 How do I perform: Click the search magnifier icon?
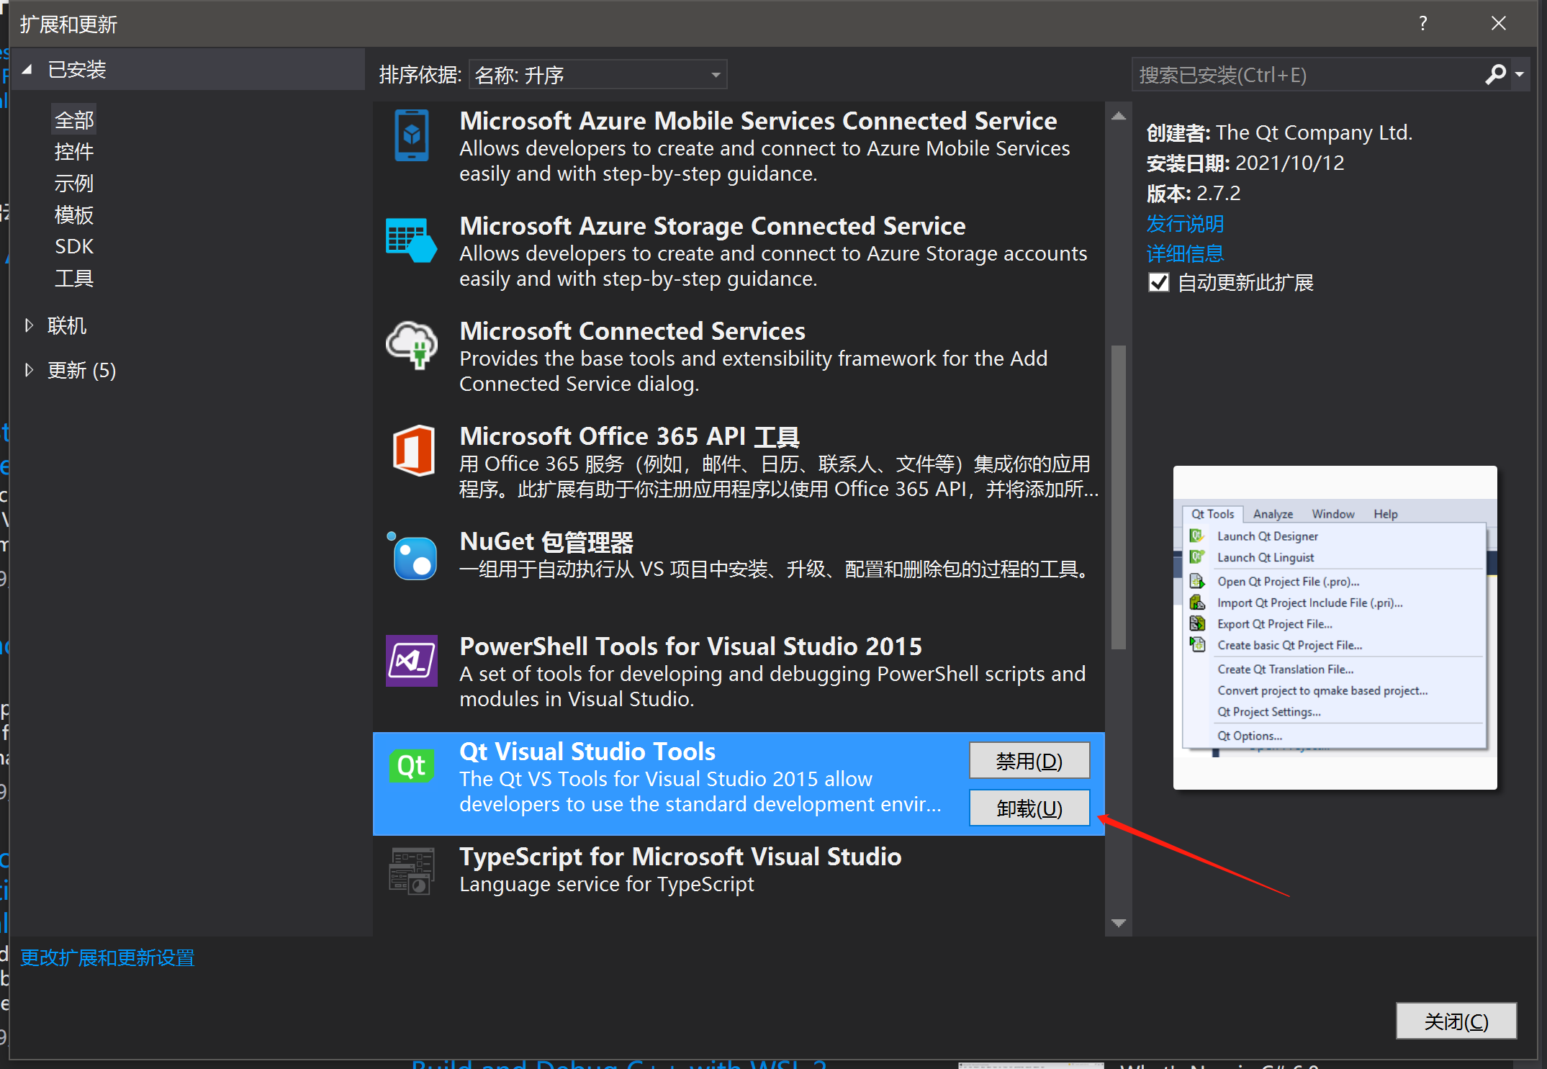pyautogui.click(x=1495, y=74)
